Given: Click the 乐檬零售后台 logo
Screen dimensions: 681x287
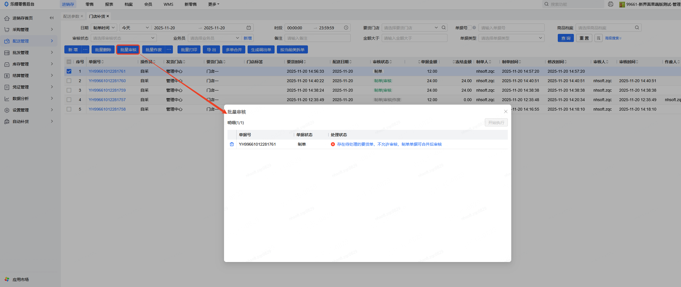Looking at the screenshot, I should click(19, 4).
